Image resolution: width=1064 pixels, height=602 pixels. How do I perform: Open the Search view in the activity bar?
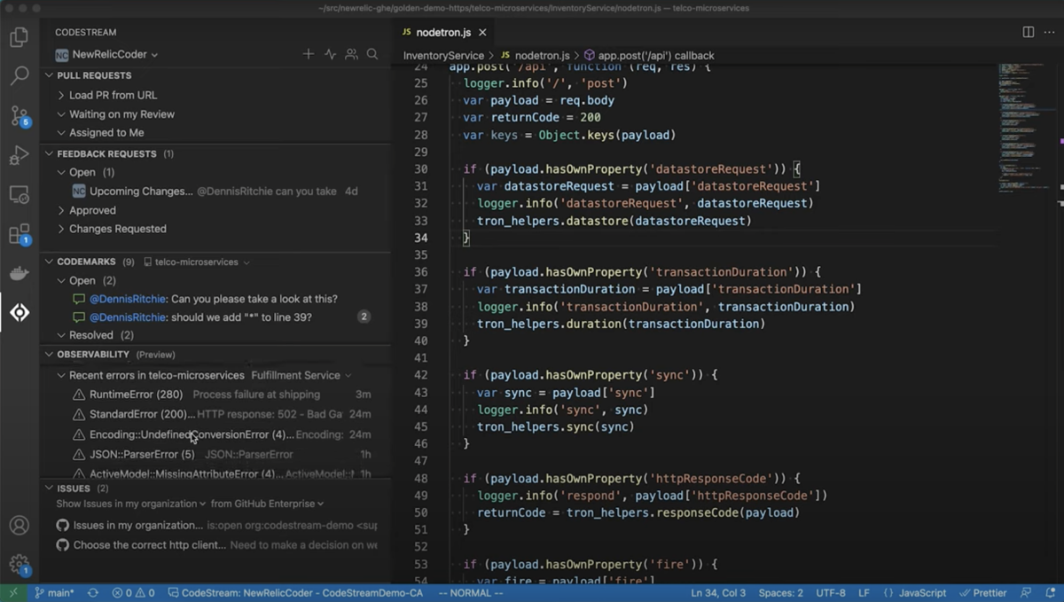click(x=19, y=76)
